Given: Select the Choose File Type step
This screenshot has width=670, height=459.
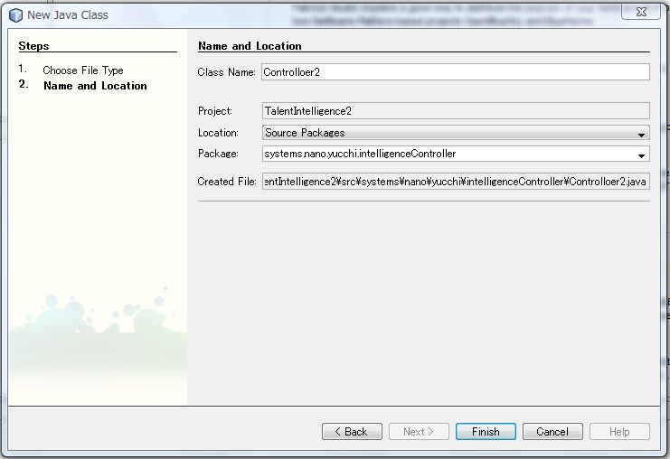Looking at the screenshot, I should (83, 70).
